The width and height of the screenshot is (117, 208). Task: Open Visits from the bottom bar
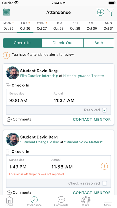86,201
